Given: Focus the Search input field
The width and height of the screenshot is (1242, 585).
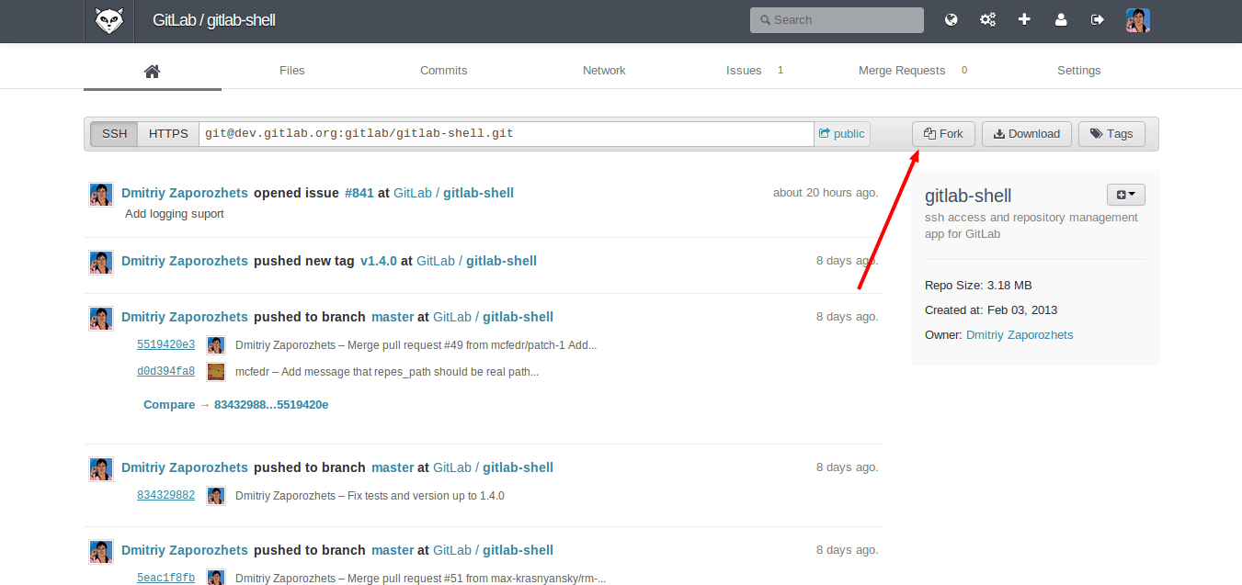Looking at the screenshot, I should 837,20.
